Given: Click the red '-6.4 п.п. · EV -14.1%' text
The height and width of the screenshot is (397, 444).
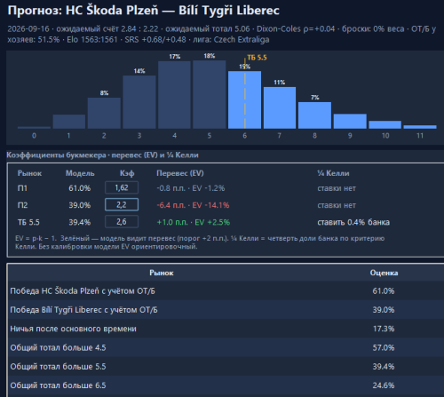Looking at the screenshot, I should coord(193,205).
